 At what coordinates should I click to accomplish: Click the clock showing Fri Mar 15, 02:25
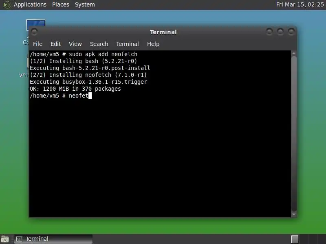pyautogui.click(x=300, y=4)
